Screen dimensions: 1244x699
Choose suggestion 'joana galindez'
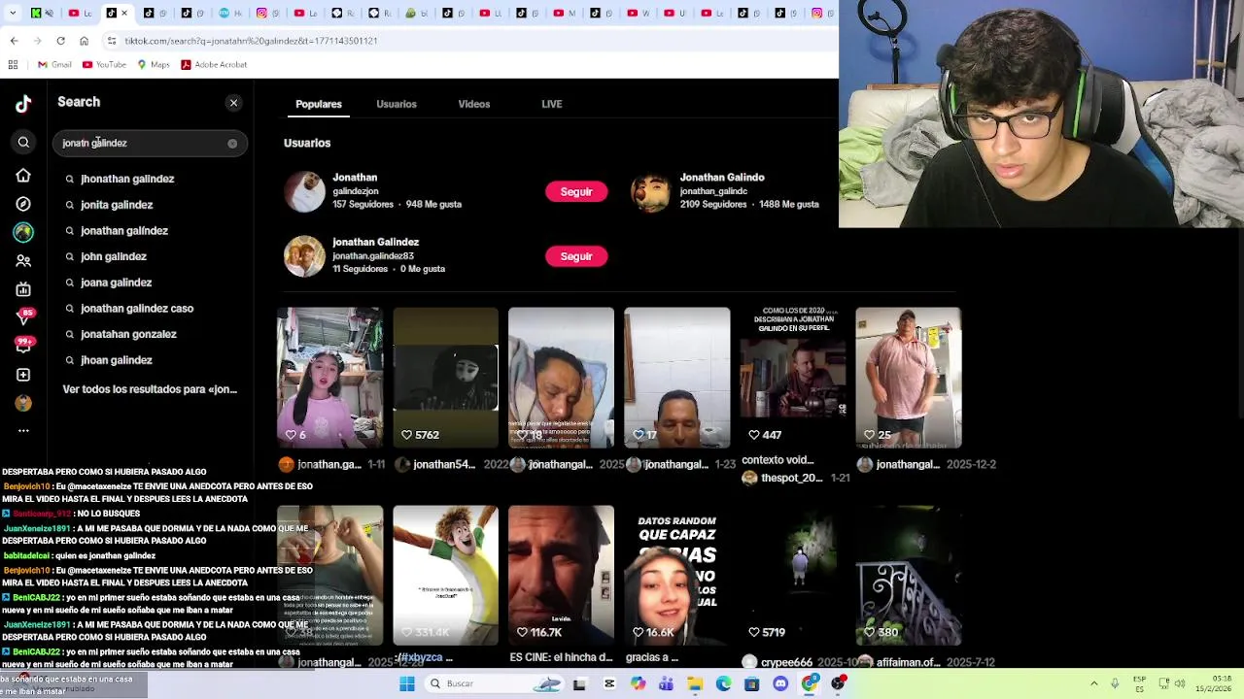117,283
